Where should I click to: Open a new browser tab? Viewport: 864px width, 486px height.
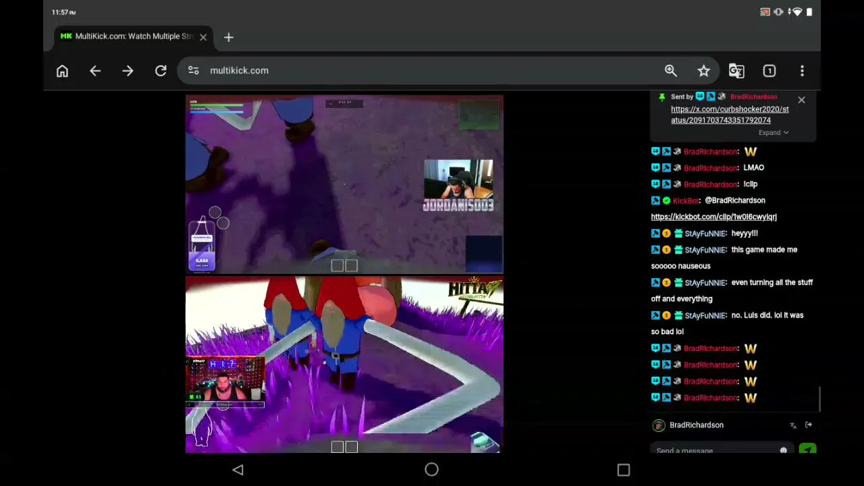pyautogui.click(x=229, y=37)
